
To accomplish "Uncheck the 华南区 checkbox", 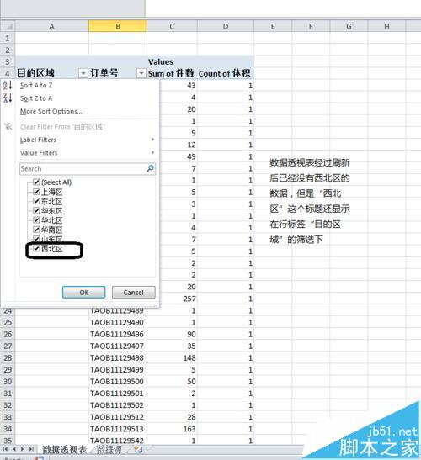I will coord(36,230).
